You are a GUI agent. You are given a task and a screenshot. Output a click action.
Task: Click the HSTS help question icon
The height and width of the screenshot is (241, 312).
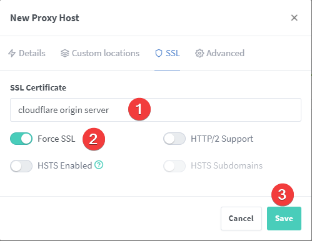[99, 165]
